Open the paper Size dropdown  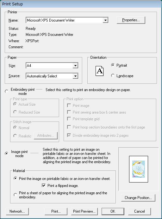click(x=52, y=65)
